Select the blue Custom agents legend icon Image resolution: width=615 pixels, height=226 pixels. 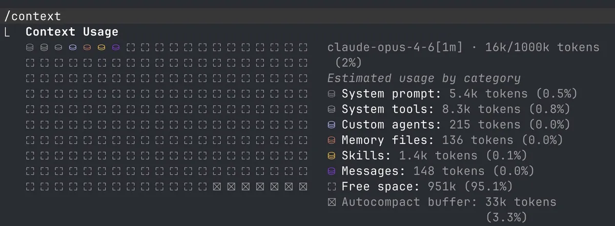click(332, 125)
